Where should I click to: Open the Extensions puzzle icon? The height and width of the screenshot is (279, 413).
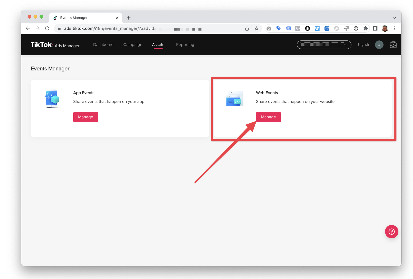[365, 28]
